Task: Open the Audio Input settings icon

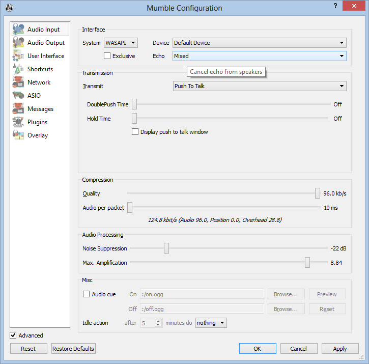Action: click(19, 30)
